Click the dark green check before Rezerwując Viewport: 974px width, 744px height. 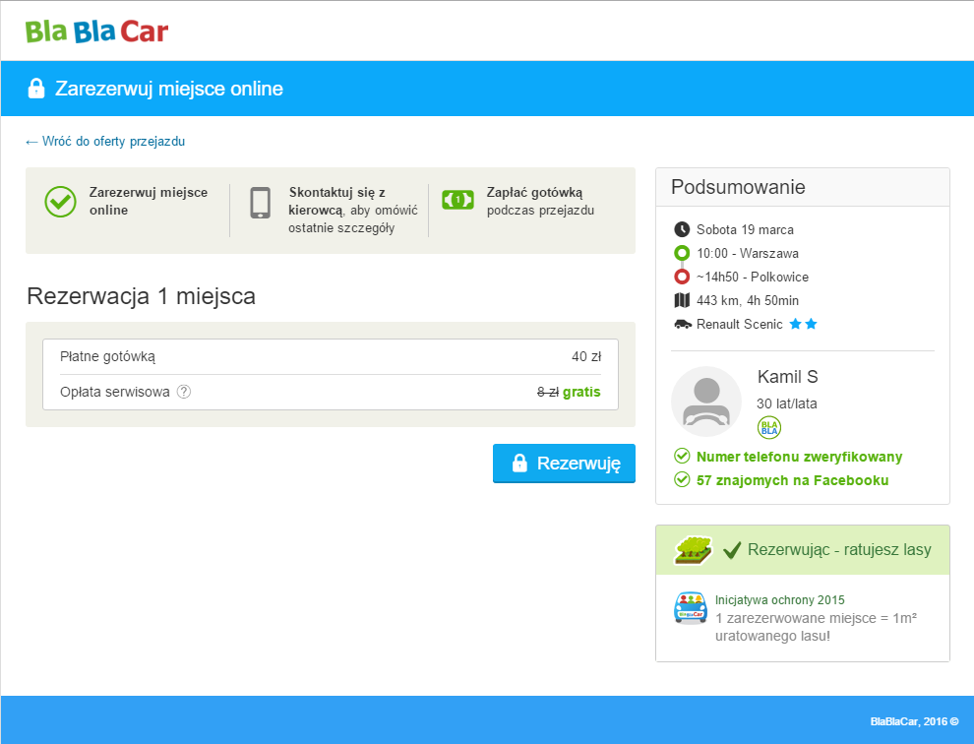point(732,549)
